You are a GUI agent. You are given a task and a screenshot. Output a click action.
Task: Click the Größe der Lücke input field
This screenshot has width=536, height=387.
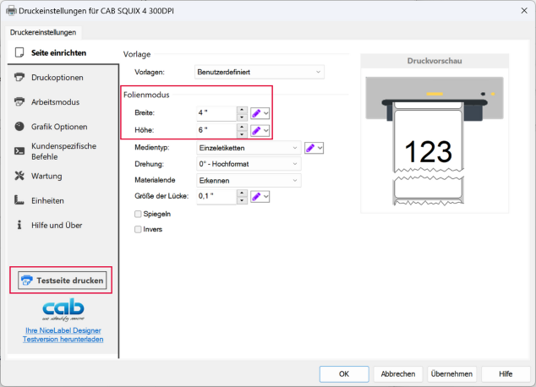pos(216,196)
